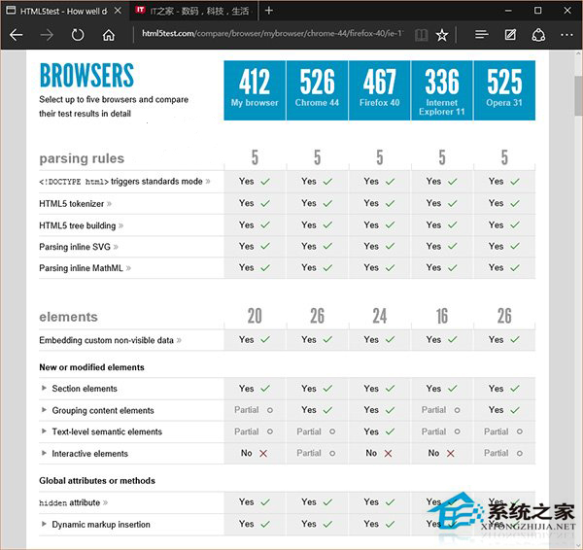Click Internet Explorer No for Interactive elements

442,453
